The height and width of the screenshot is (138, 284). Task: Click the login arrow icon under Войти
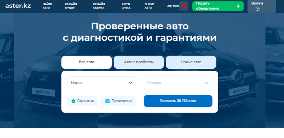(x=257, y=8)
